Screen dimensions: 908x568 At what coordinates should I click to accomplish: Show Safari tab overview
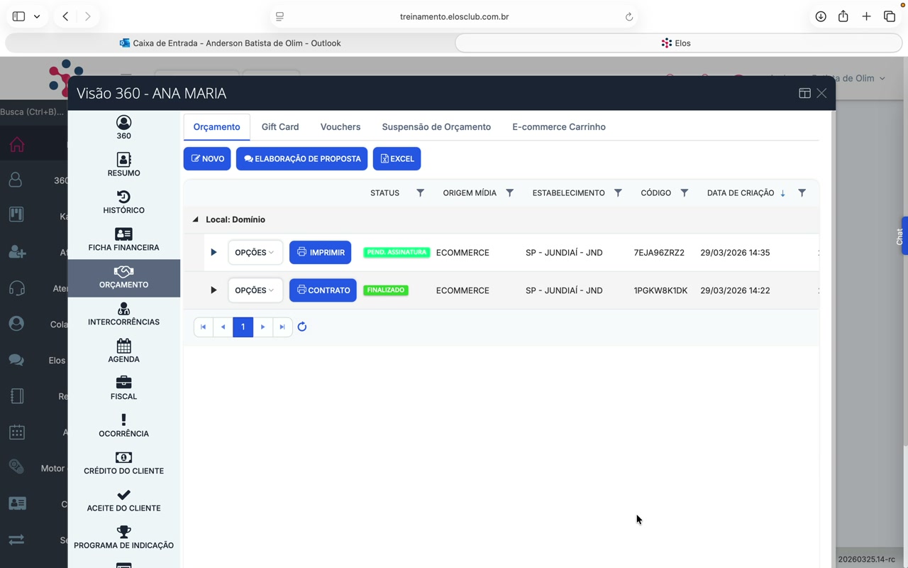890,16
